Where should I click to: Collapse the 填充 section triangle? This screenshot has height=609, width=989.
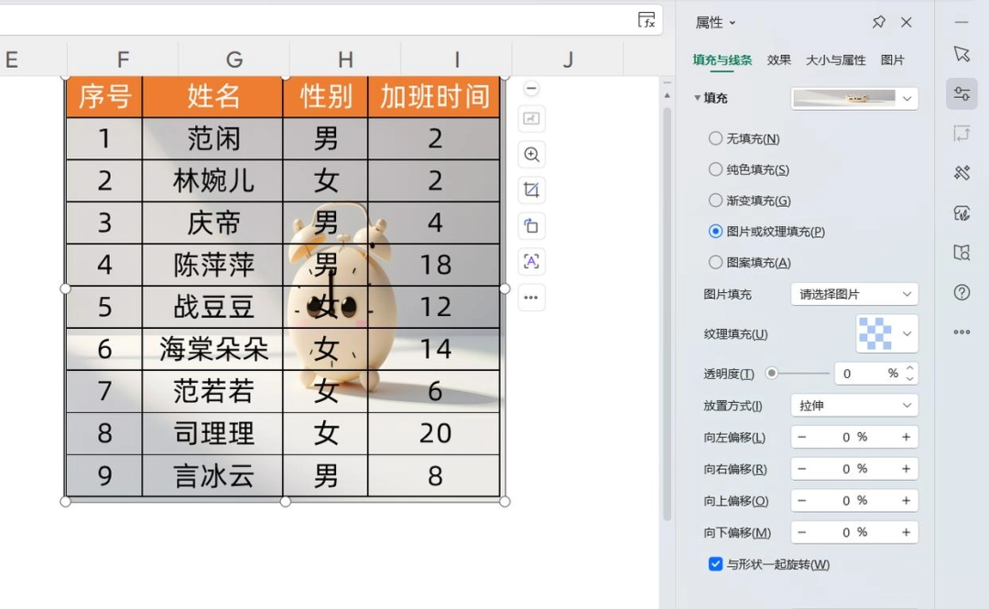pyautogui.click(x=697, y=98)
